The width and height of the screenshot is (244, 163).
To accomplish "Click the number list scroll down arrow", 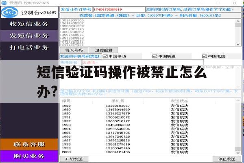I will pos(238,44).
